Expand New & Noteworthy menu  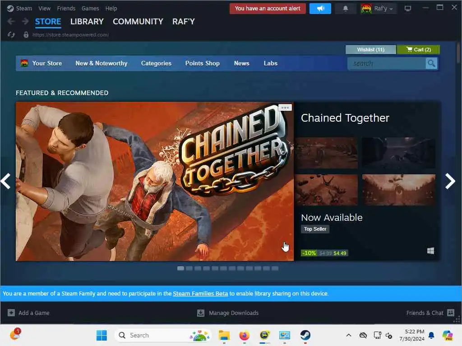102,63
